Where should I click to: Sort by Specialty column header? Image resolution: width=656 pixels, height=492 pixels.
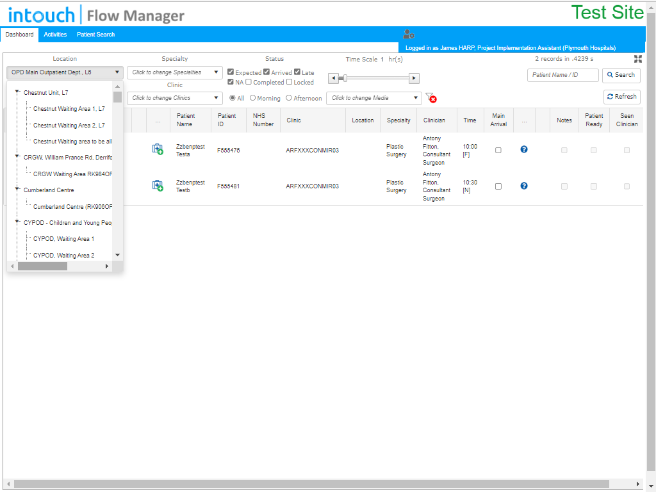(398, 120)
